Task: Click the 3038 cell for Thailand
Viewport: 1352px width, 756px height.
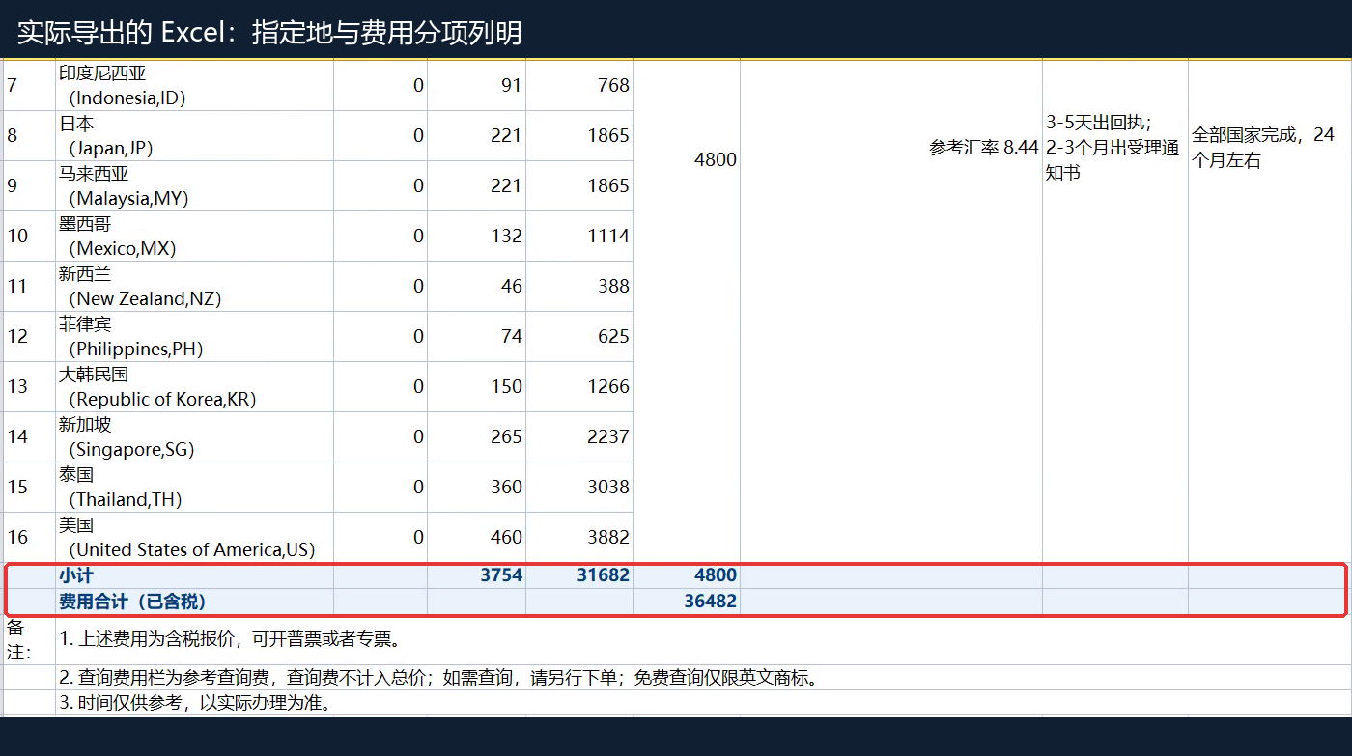Action: [579, 487]
